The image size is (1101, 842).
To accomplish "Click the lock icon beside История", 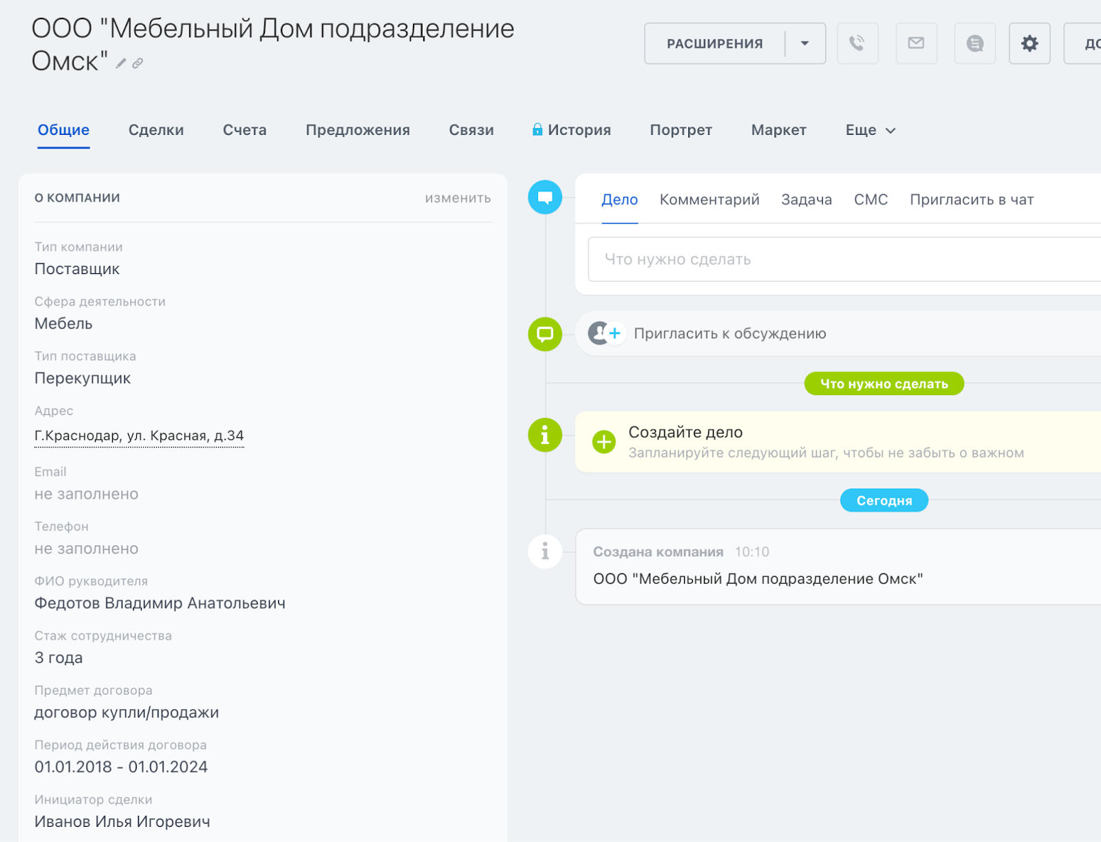I will [x=537, y=129].
